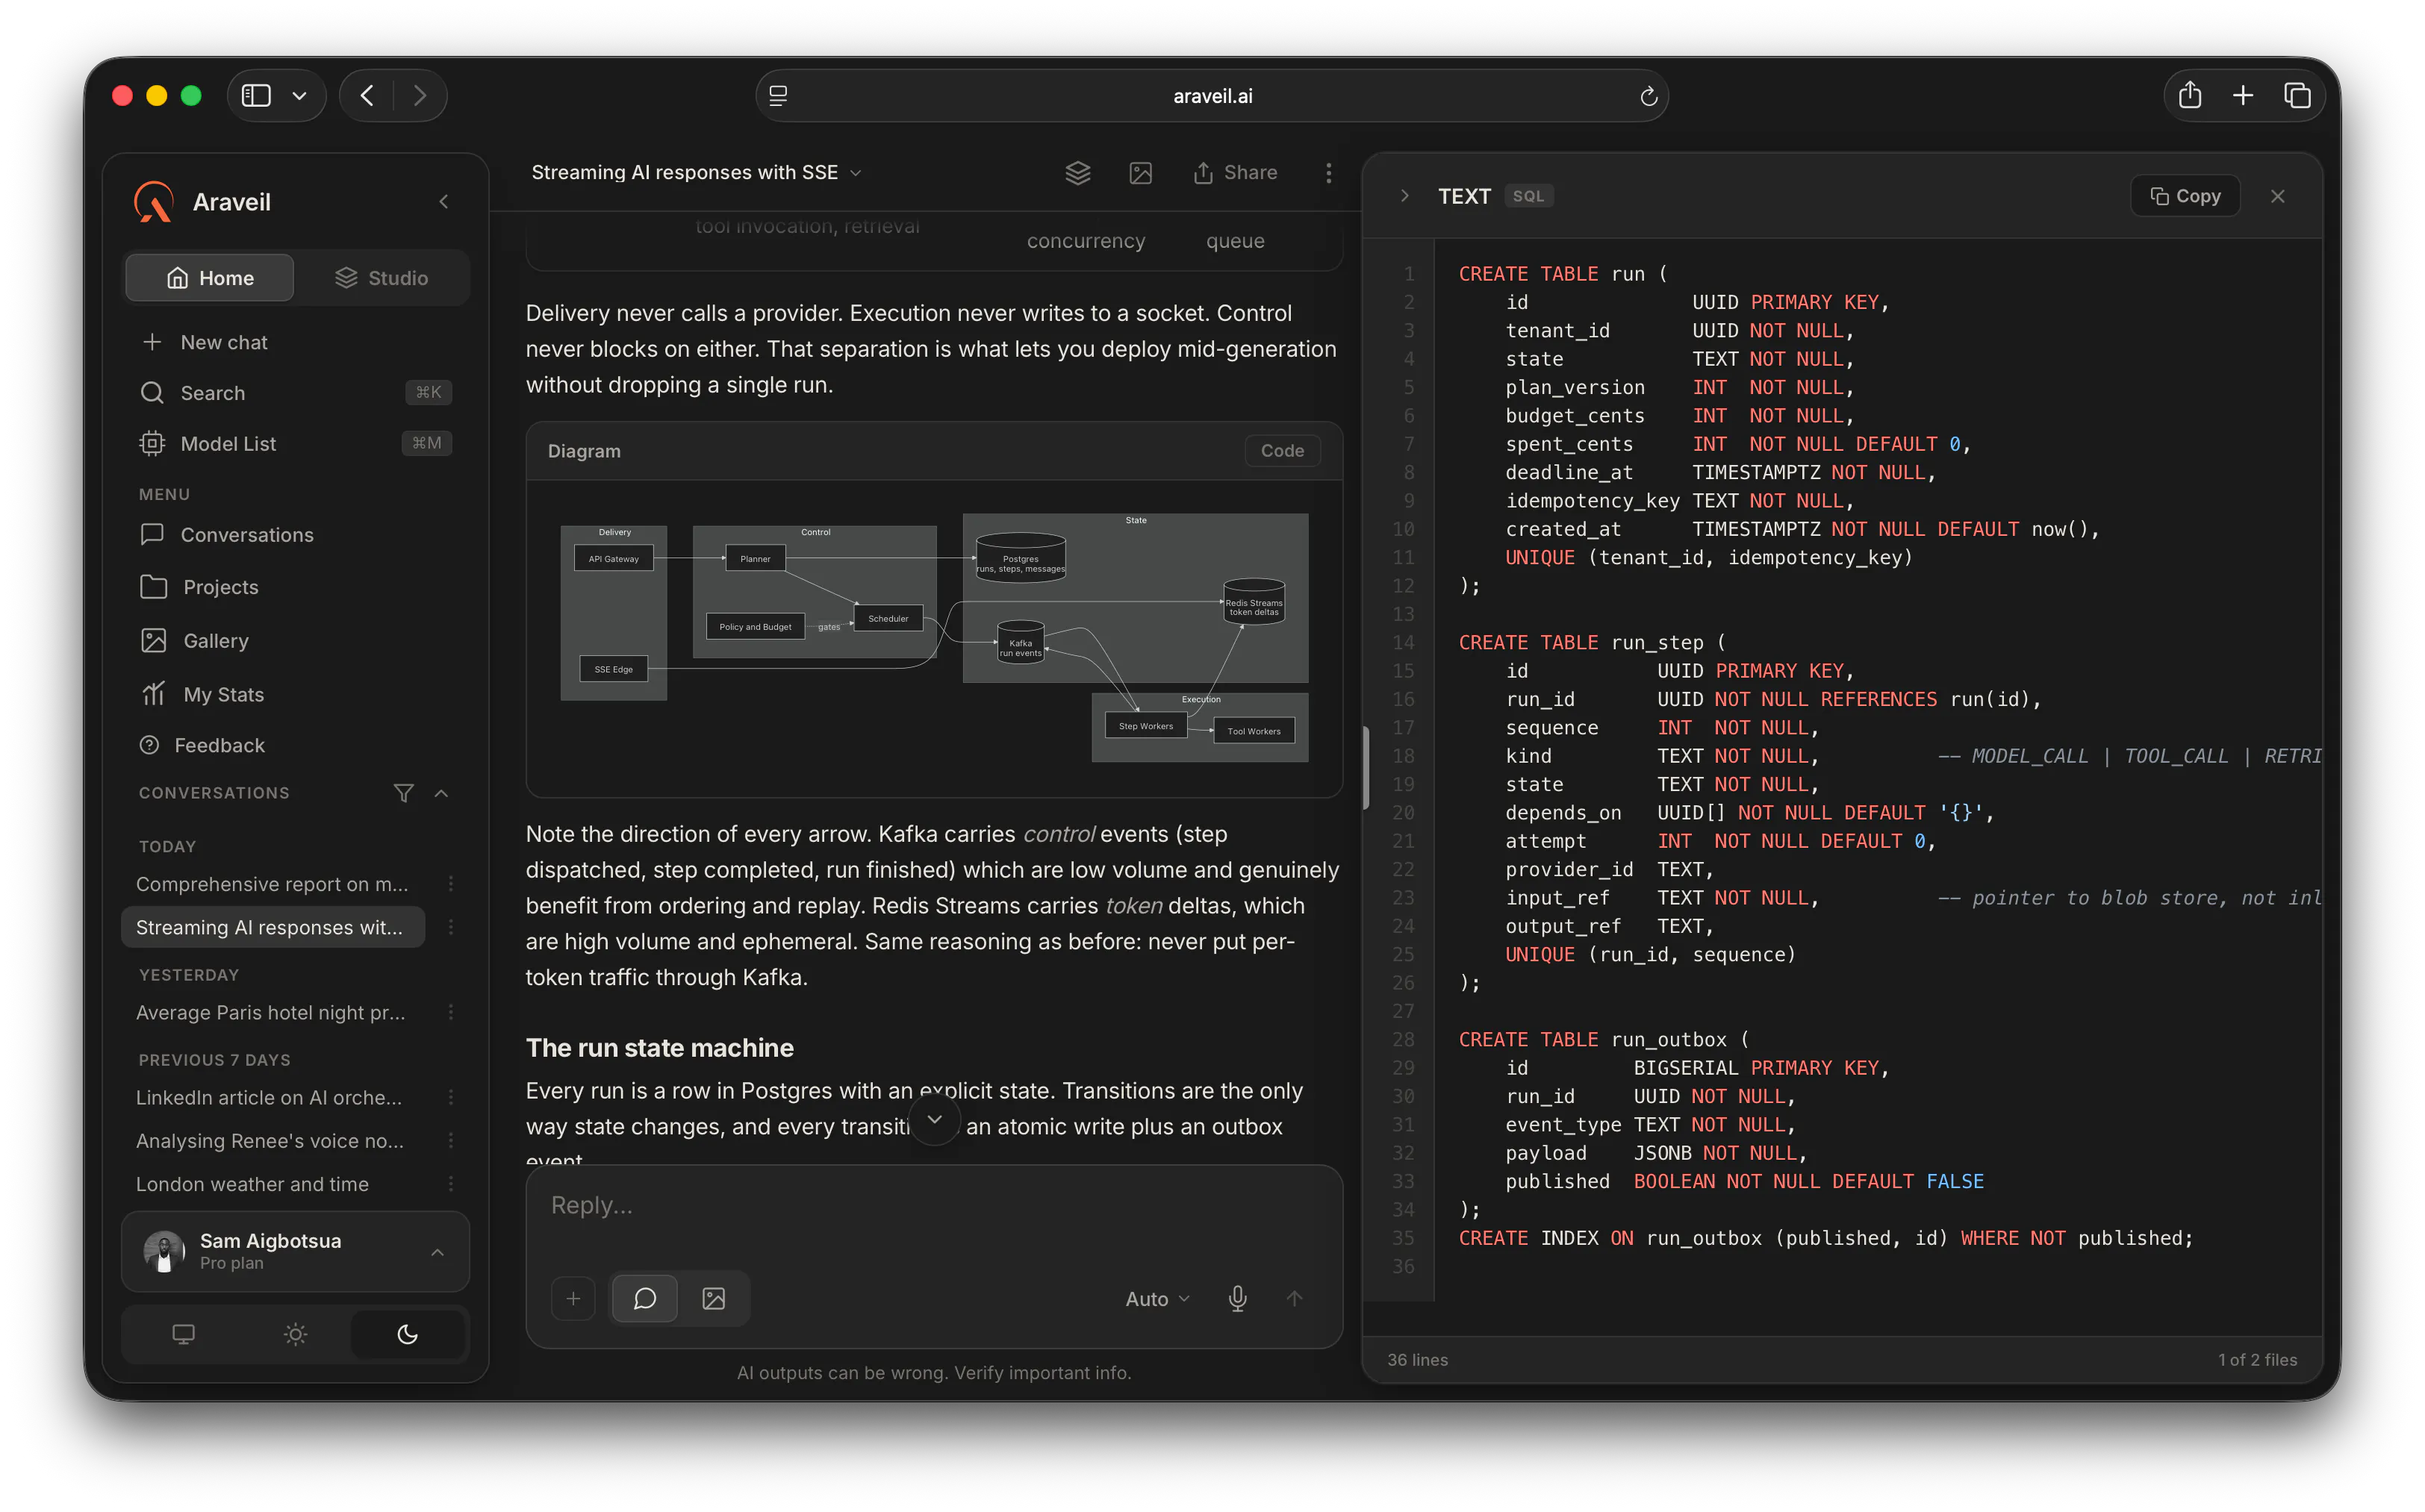Click the microphone icon in reply box
Viewport: 2425px width, 1512px height.
[x=1237, y=1298]
